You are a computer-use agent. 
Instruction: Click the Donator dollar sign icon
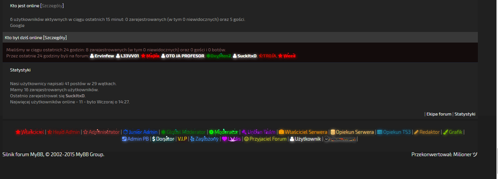154,139
